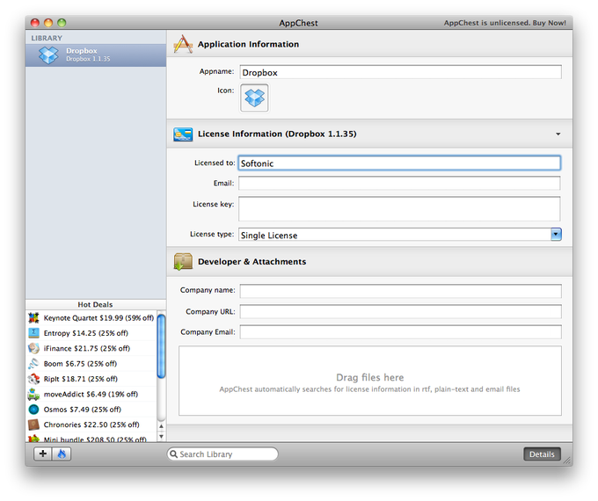Open the Entropy $14.25 deal

tap(91, 333)
